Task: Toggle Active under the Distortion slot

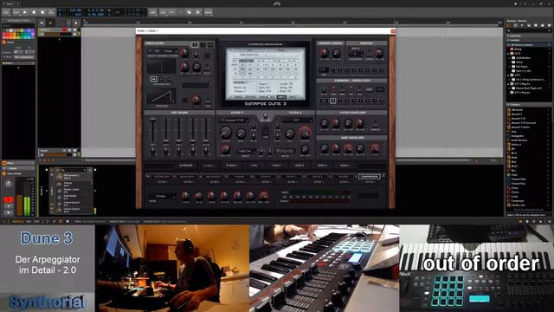Action: (162, 182)
